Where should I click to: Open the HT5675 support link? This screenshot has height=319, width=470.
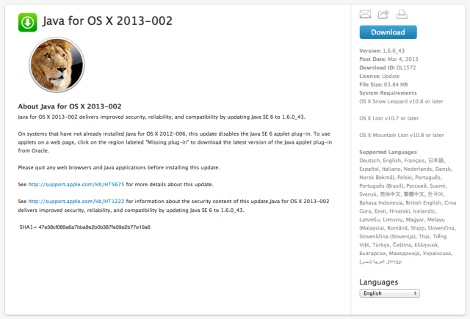76,184
